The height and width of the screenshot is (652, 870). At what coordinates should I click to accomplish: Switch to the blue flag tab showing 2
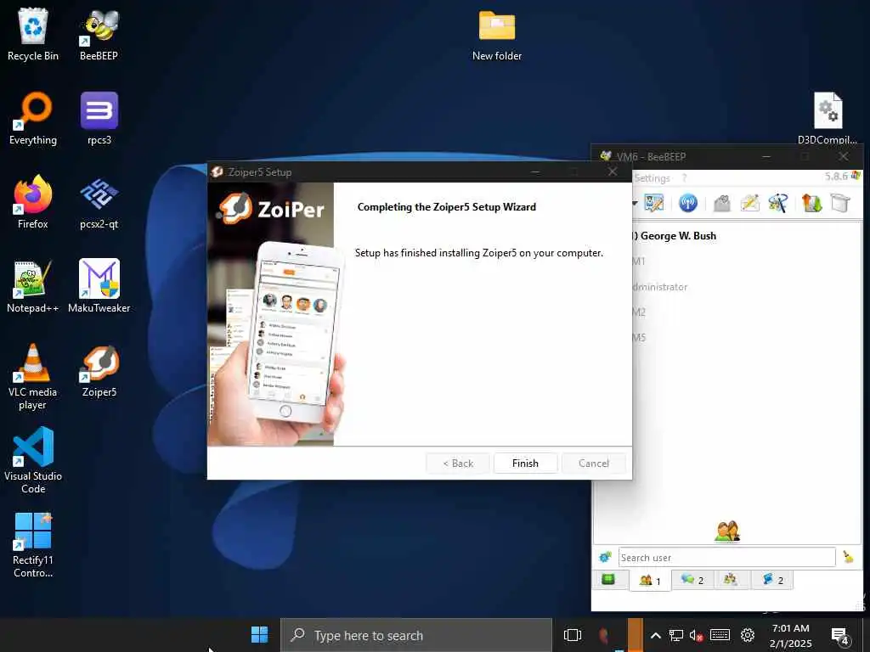coord(772,579)
